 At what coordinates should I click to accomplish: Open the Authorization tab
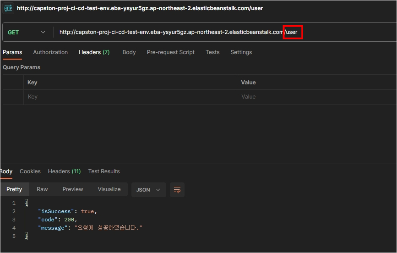(50, 52)
